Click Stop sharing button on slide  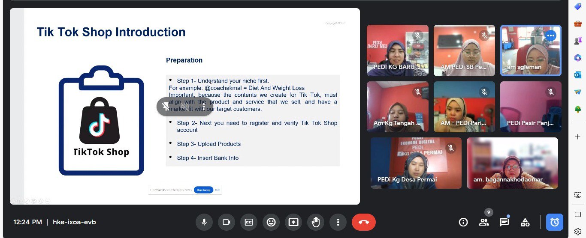(x=203, y=190)
